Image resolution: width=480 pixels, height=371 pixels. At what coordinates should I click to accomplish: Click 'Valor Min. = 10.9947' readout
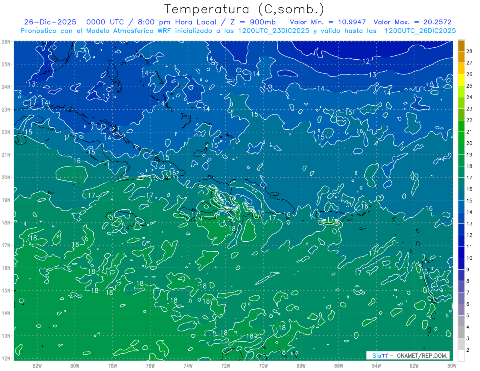tap(328, 22)
